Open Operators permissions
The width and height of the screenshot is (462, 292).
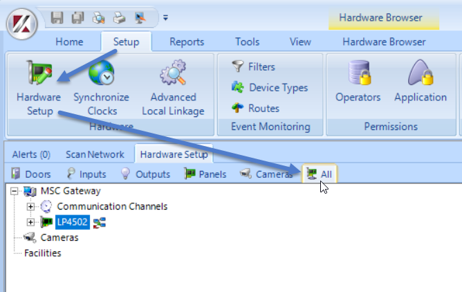tap(358, 82)
